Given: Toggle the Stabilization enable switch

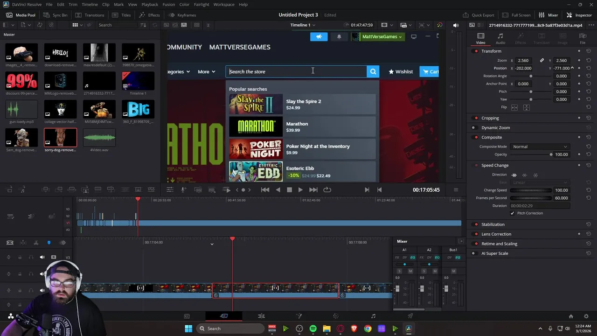Looking at the screenshot, I should click(476, 224).
